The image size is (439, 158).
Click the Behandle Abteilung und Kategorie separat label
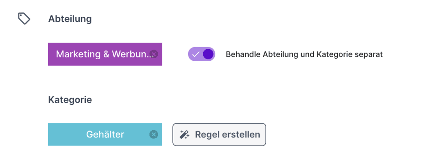(304, 54)
